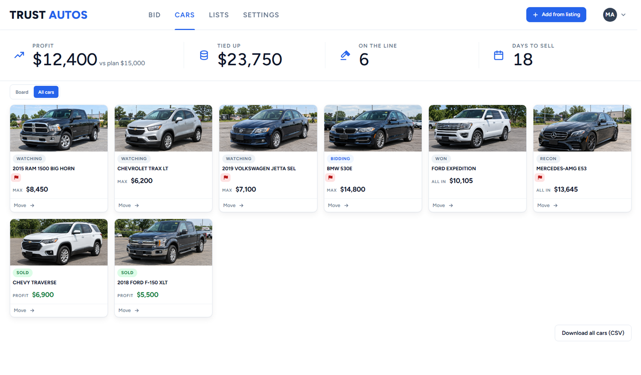Move the Ford Expedition card
Screen dimensions: 641x375
pyautogui.click(x=443, y=205)
